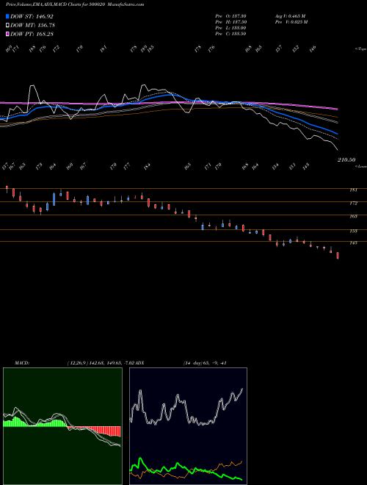
Task: Click the orange line in the ADX panel
Action: (186, 470)
